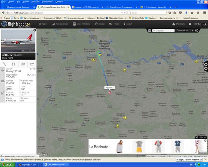Open the Яндекс bookmark
This screenshot has height=167, width=208.
tap(5, 18)
